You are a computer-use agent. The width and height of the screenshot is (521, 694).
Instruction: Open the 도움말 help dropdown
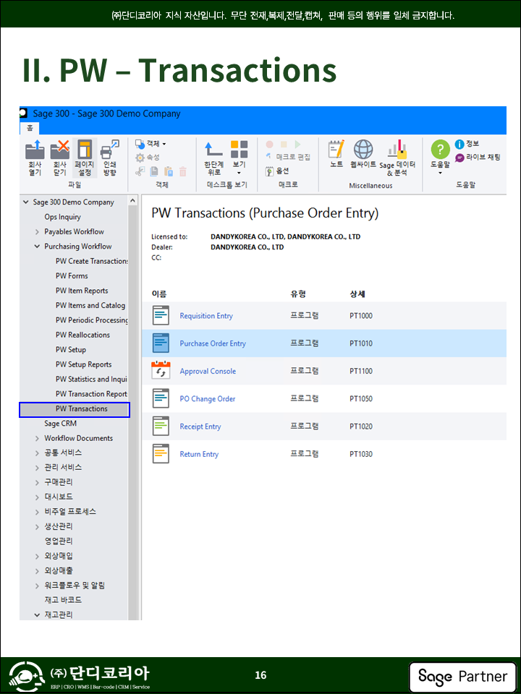pyautogui.click(x=440, y=158)
